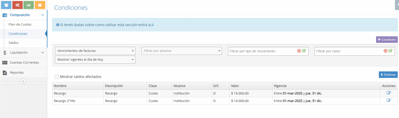The height and width of the screenshot is (118, 399).
Task: Click the green bar chart icon
Action: coord(28,5)
